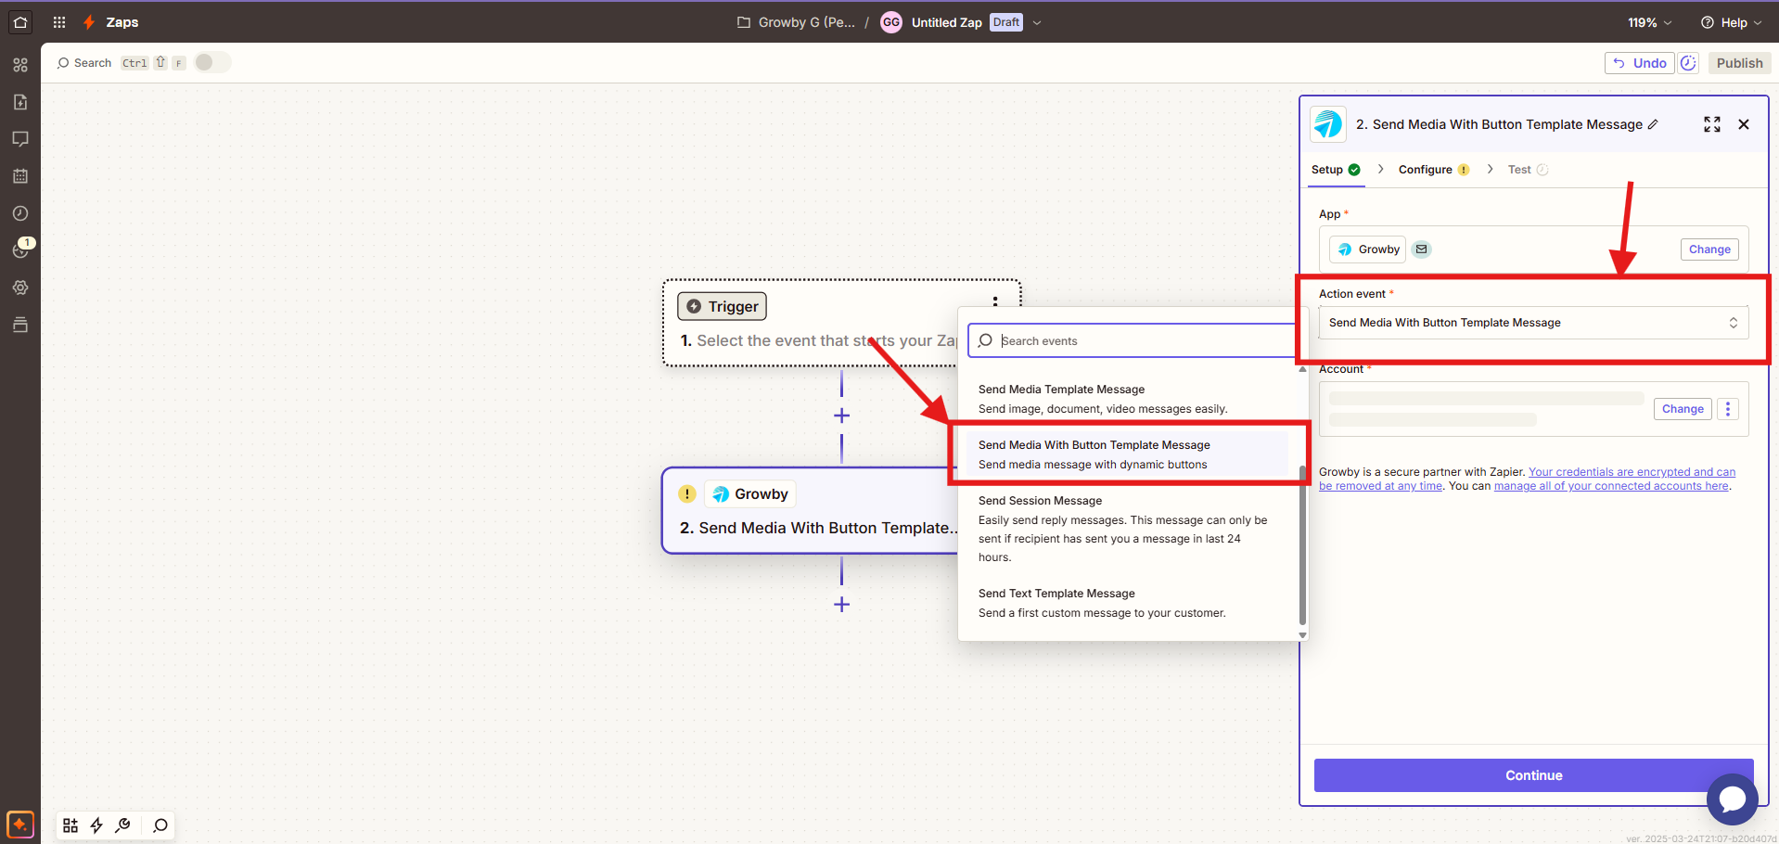Add a step between Trigger and Growby
Viewport: 1779px width, 844px height.
[841, 416]
